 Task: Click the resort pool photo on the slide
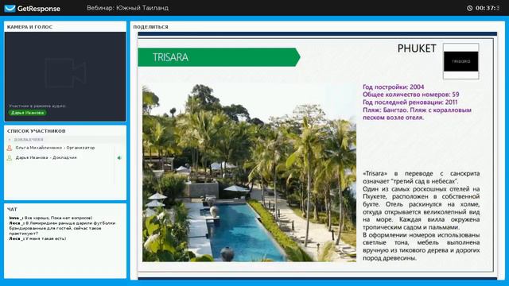point(249,173)
